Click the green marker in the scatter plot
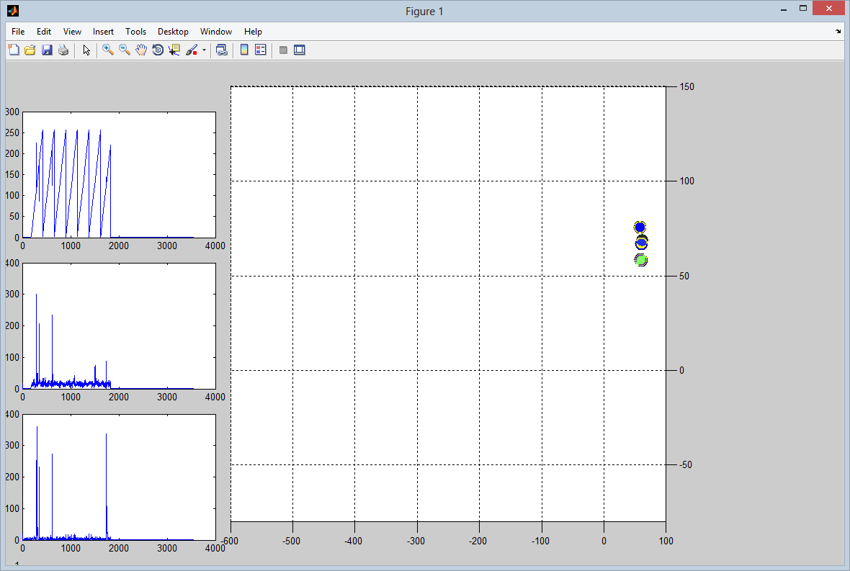The image size is (850, 571). (x=641, y=260)
